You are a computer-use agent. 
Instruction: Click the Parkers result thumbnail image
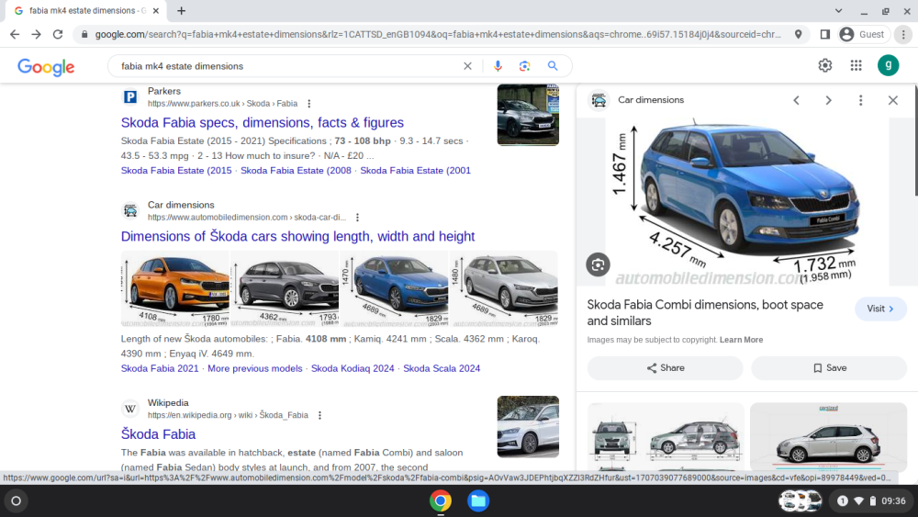pos(528,115)
